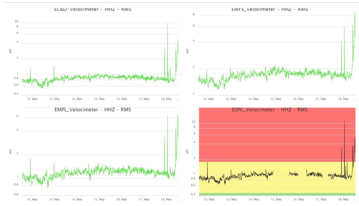Click the tallest spike peak in ECBD chart
The height and width of the screenshot is (206, 359).
point(167,24)
